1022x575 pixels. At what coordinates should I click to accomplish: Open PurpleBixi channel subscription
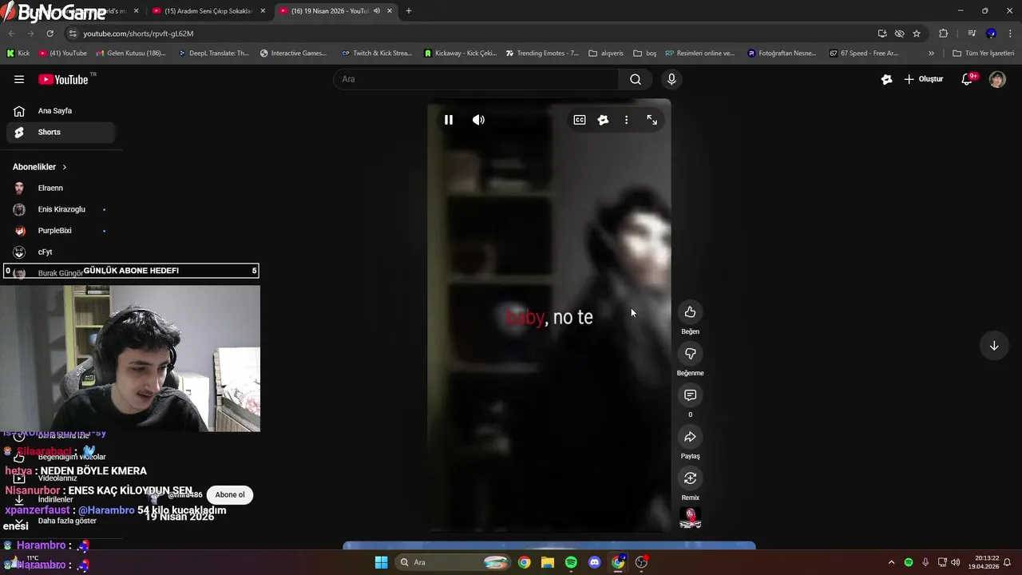coord(61,231)
